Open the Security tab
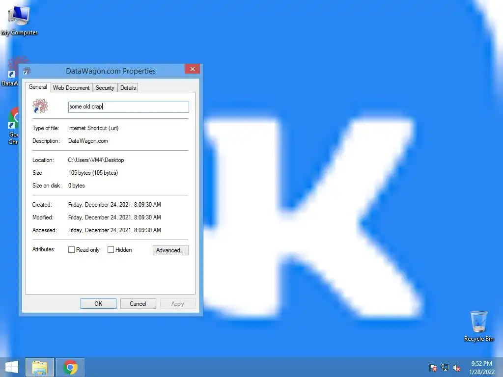This screenshot has height=377, width=503. (105, 88)
